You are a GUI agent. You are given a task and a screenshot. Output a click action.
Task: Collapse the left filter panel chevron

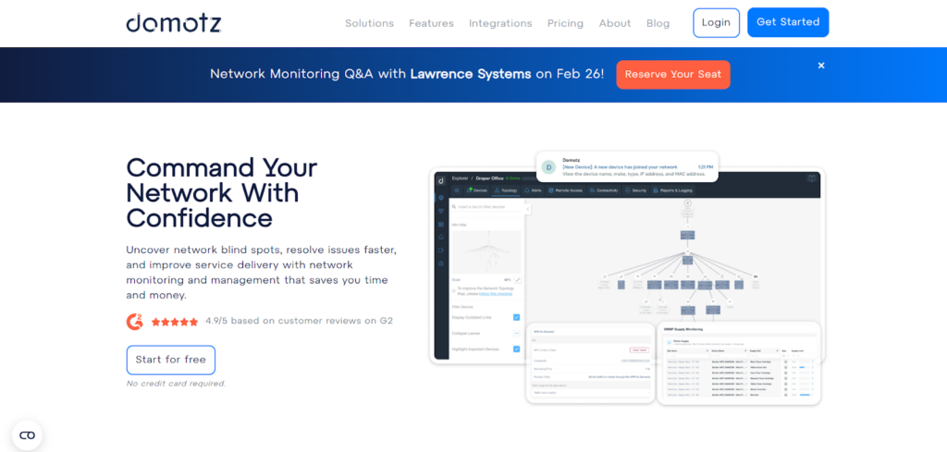pyautogui.click(x=528, y=209)
